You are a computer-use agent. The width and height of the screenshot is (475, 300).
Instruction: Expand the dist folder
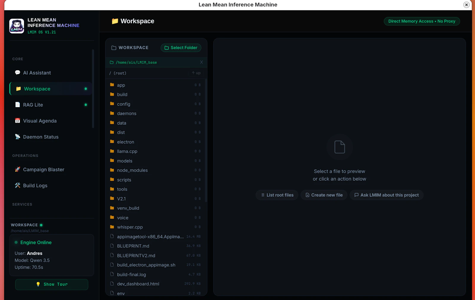click(156, 132)
